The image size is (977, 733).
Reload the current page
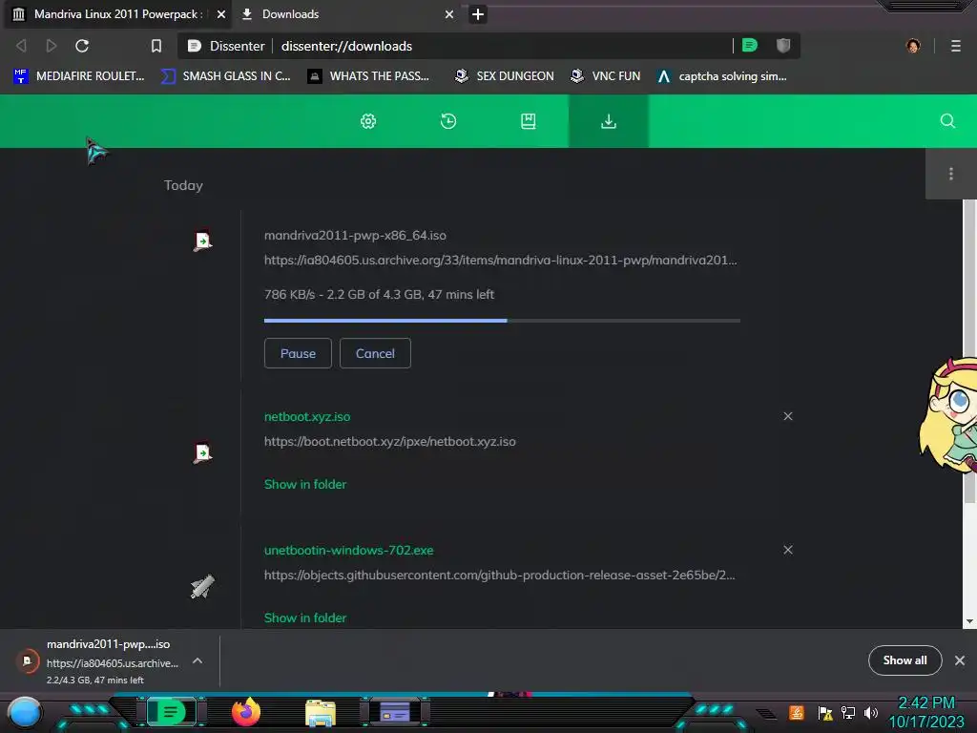pyautogui.click(x=82, y=46)
